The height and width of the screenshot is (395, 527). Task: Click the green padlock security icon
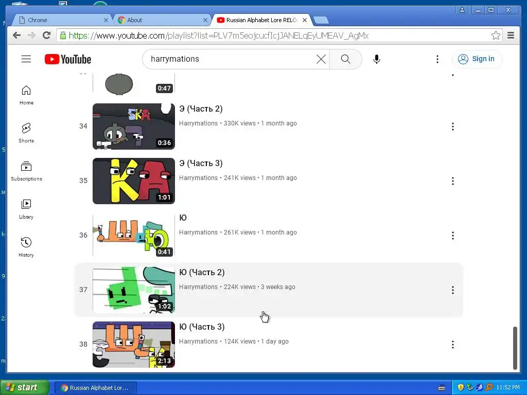(63, 35)
